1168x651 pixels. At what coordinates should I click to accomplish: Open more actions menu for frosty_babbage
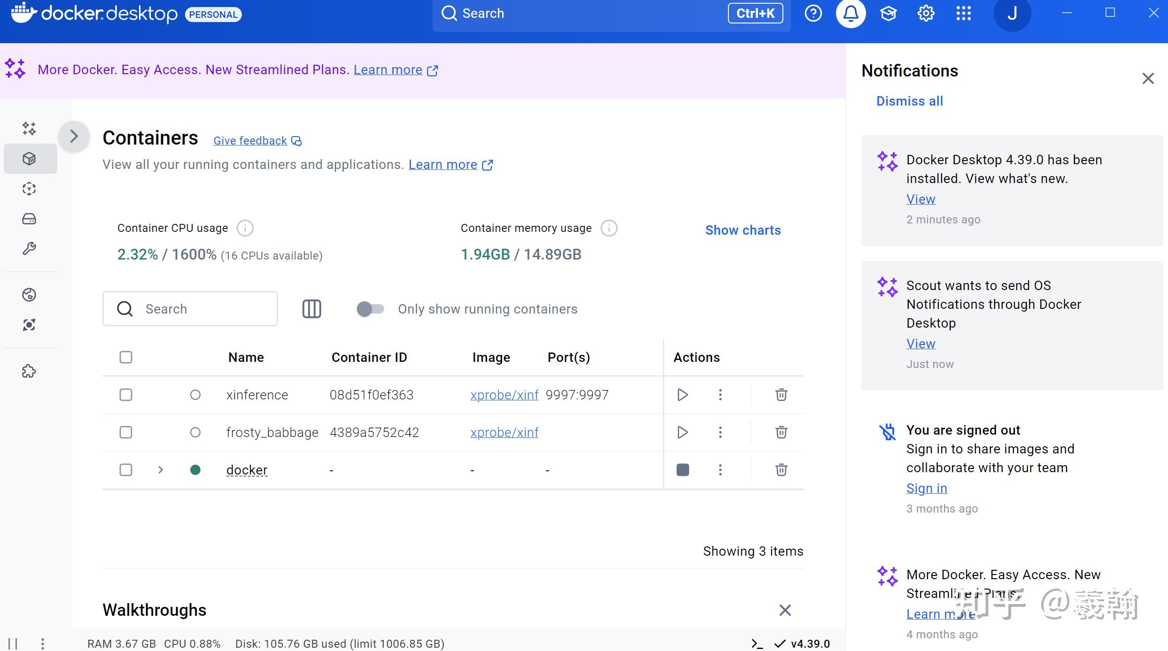[720, 432]
